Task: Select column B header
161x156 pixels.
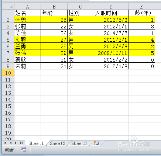Action: tap(54, 6)
